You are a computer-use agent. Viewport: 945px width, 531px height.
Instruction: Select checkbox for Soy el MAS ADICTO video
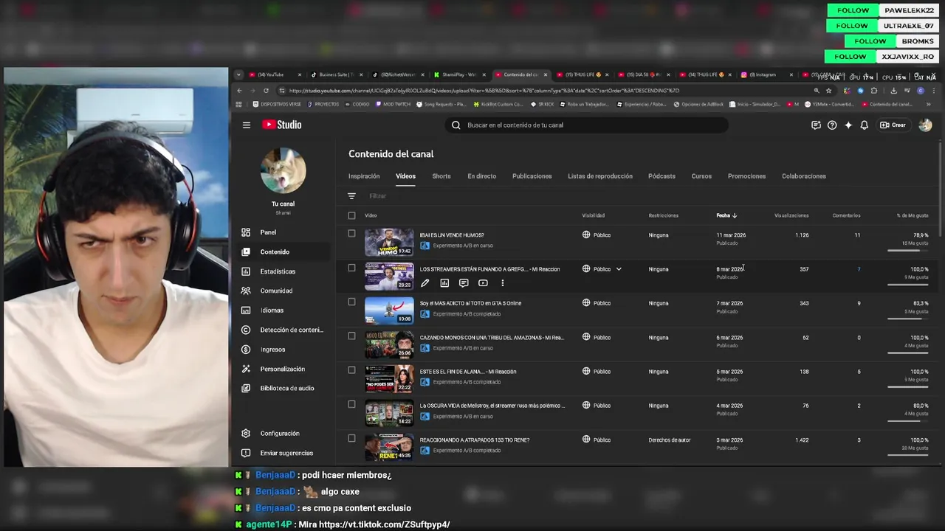click(351, 302)
